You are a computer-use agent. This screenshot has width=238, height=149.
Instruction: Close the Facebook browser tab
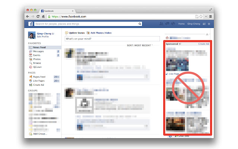tap(73, 11)
